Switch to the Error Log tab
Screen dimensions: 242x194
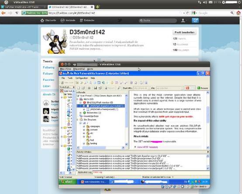pos(98,172)
